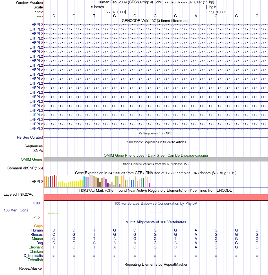
Task: Click the -4.5 lower conservation axis value
Action: 37,217
